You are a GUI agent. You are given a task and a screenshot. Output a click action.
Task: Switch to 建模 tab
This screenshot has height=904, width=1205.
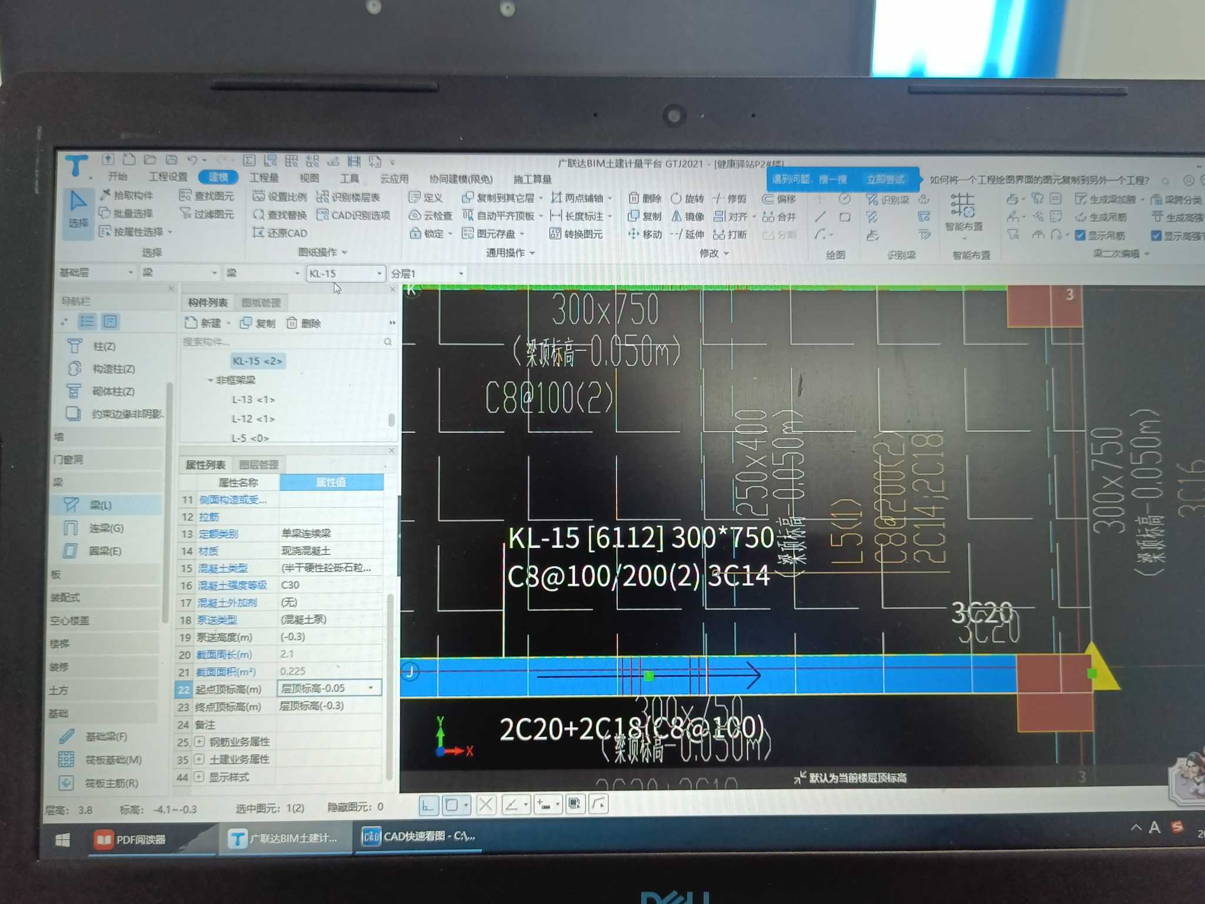(218, 178)
